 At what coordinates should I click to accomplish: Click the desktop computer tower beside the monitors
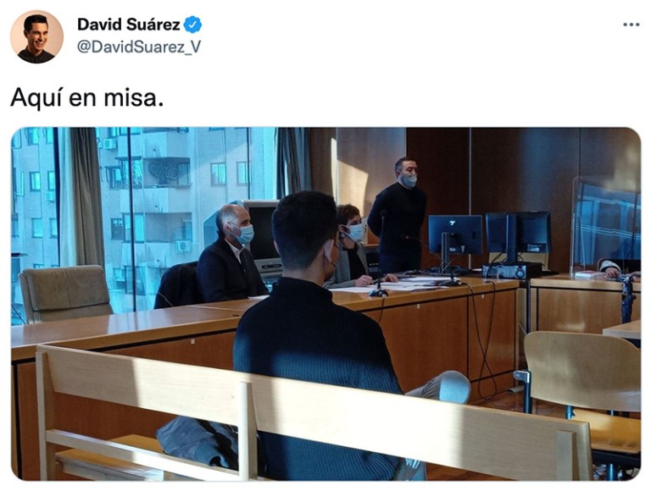512,271
